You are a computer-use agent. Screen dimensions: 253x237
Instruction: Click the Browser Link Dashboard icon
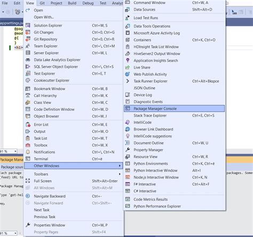point(128,129)
